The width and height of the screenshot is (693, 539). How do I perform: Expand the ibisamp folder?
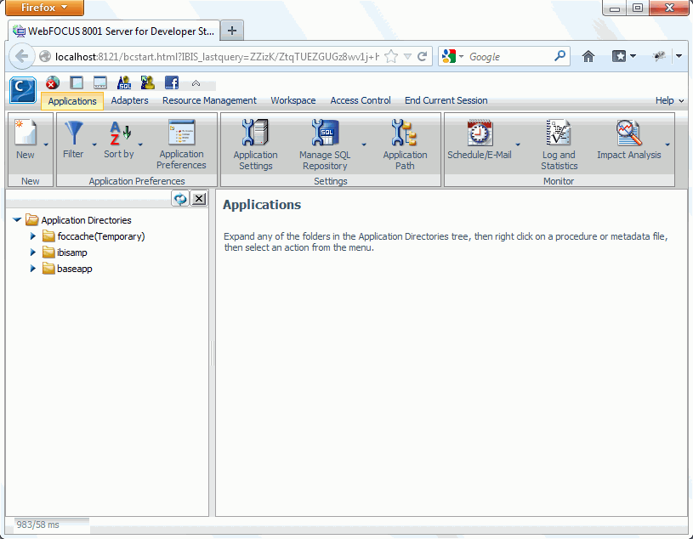click(x=32, y=252)
